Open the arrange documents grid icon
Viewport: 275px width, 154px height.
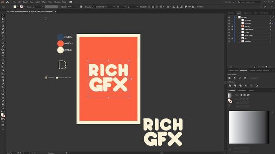[70, 2]
